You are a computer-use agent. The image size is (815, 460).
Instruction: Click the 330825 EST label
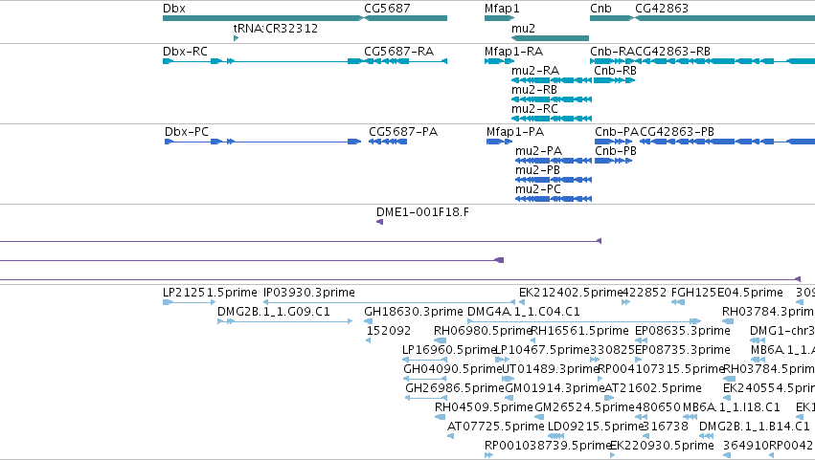612,350
